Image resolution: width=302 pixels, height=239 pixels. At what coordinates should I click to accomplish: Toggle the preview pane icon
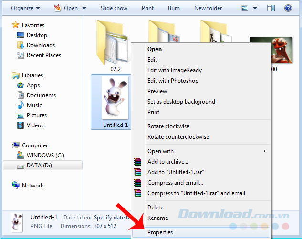271,8
